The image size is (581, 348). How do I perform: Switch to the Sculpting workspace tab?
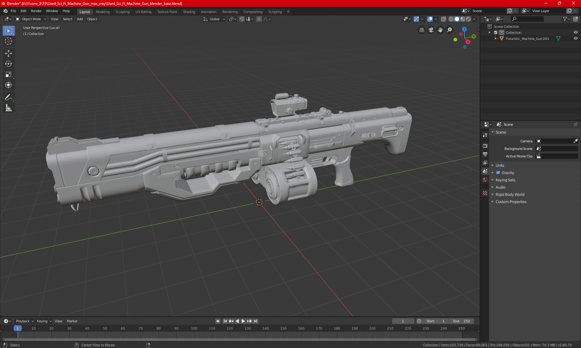(122, 12)
